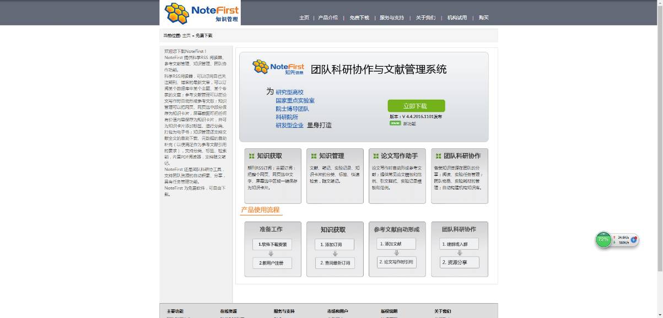663x318 pixels.
Task: Click the 新用户注册 step box
Action: click(272, 263)
